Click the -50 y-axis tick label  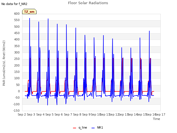click(x=17, y=98)
